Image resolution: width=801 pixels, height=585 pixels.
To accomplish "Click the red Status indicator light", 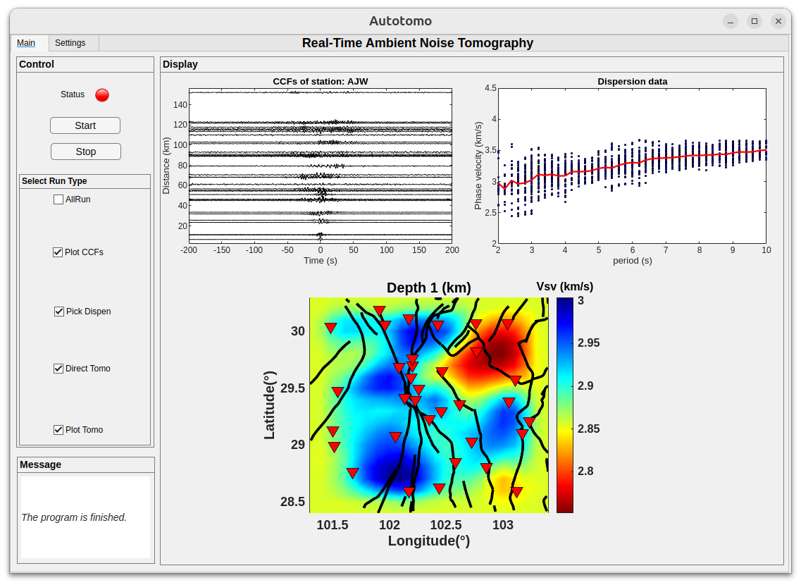I will 102,94.
